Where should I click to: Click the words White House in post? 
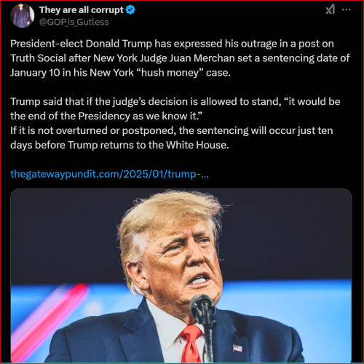point(197,145)
